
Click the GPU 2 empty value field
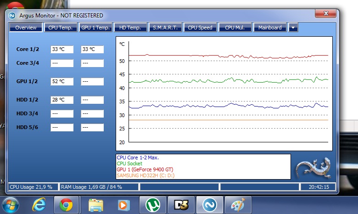pos(92,81)
